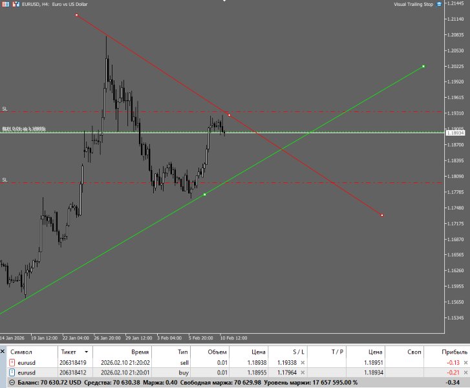Image resolution: width=470 pixels, height=388 pixels.
Task: Select the upper-right anchor point of the green trendline
Action: 423,66
